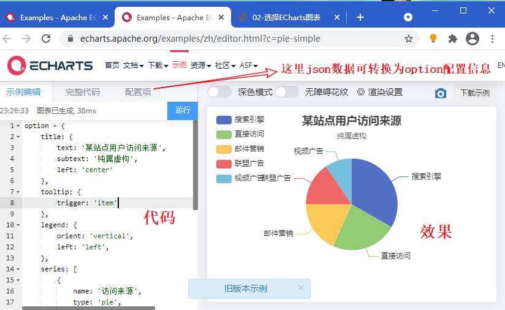
Task: Click the browser forward arrow
Action: coord(26,39)
